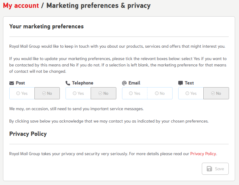Click the phone handset icon beside Telephone
Screen dimensions: 239x185
(68, 83)
